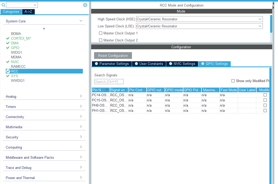Viewport: 278px width, 184px height.
Task: Click the Search Signals input field
Action: 109,82
